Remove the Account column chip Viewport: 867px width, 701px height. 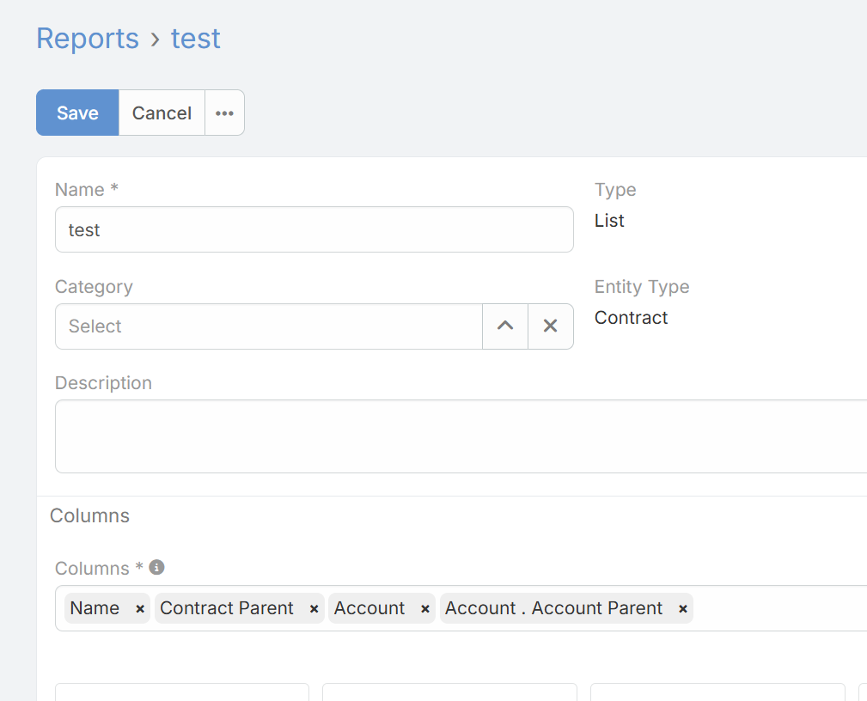click(x=425, y=609)
